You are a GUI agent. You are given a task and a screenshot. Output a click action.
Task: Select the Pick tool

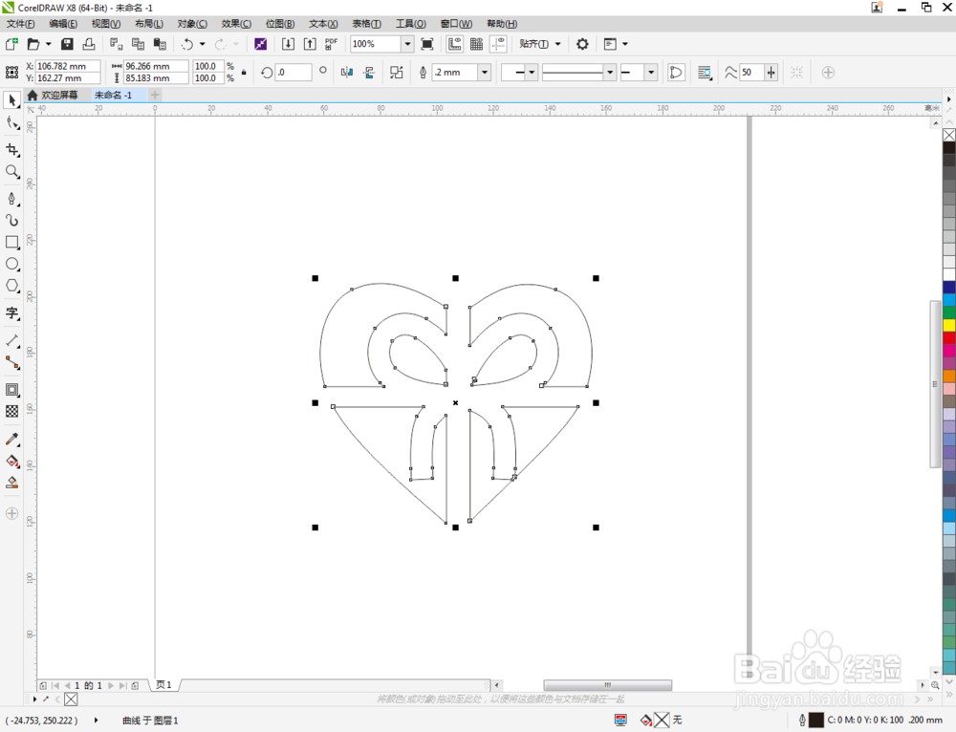point(11,100)
